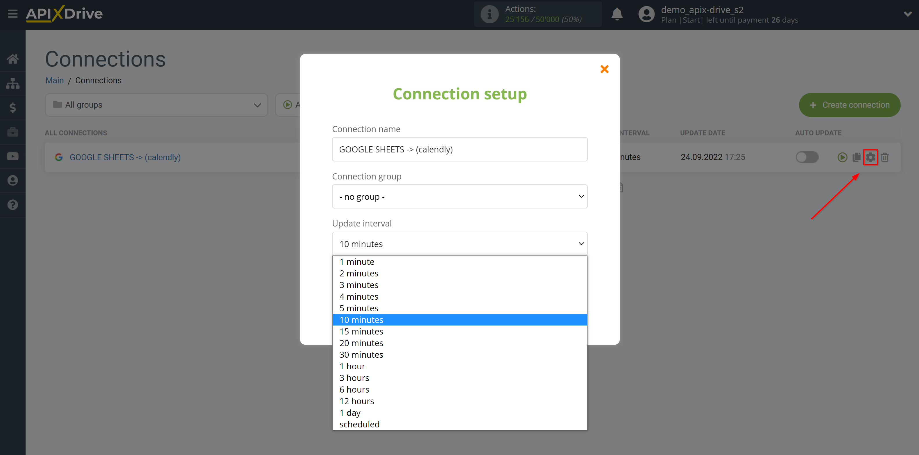Click the GOOGLE SHEETS -> (calendly) connection link
Viewport: 919px width, 455px height.
coord(124,157)
